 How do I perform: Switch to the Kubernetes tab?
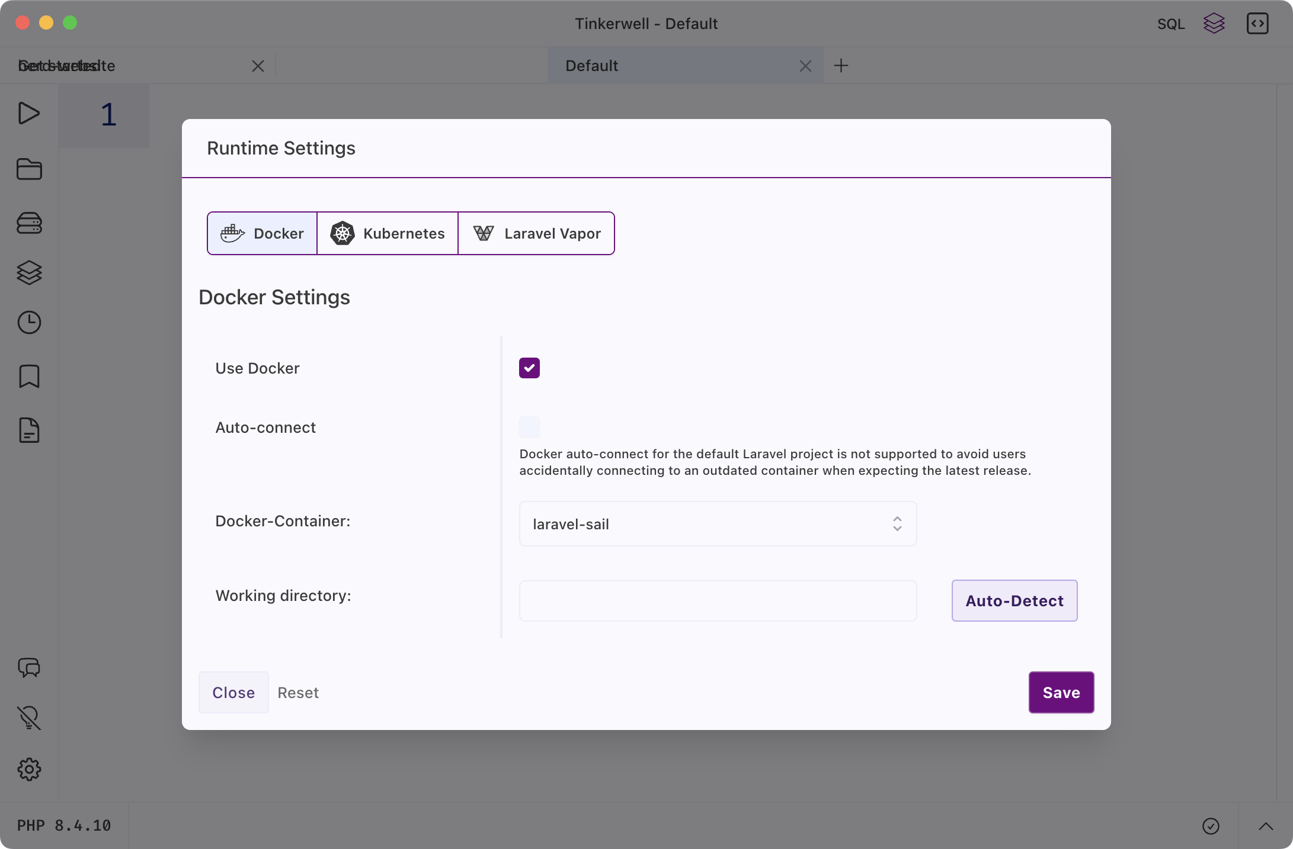pos(388,233)
